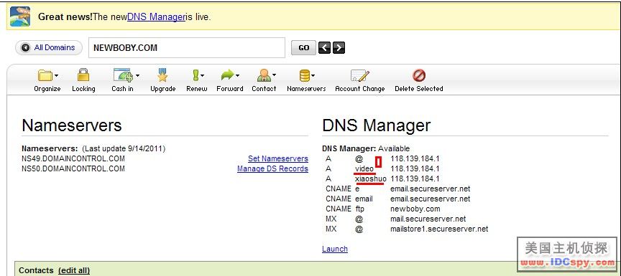Click the Great news banner icon
Image resolution: width=621 pixels, height=276 pixels.
tap(20, 16)
